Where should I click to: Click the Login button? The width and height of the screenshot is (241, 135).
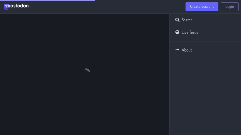[x=230, y=7]
